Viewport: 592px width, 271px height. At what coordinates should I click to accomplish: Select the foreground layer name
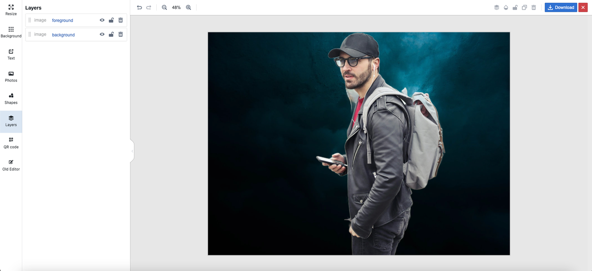[62, 20]
